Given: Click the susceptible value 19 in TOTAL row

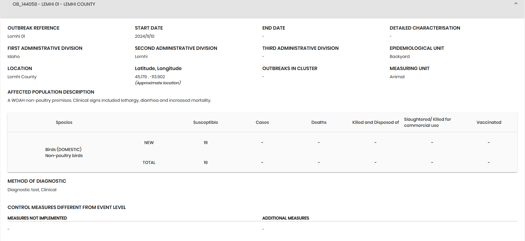Looking at the screenshot, I should 206,162.
